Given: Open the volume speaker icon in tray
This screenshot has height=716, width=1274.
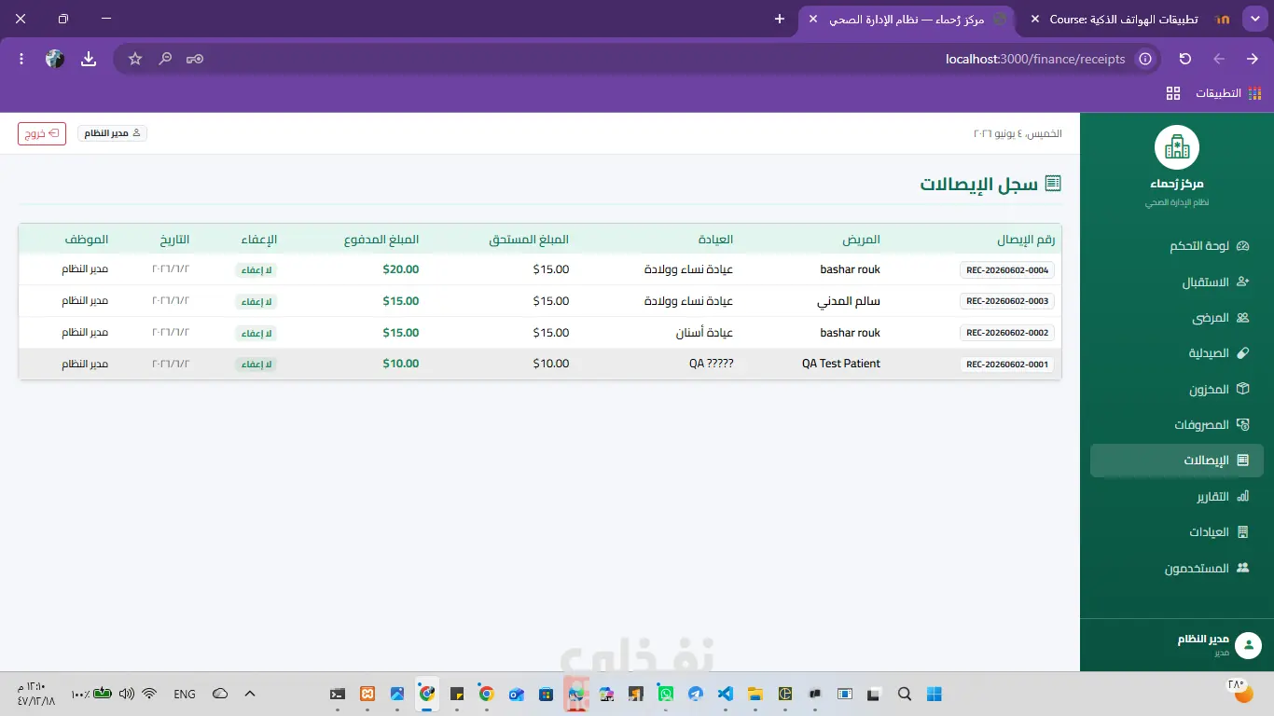Looking at the screenshot, I should coord(127,694).
